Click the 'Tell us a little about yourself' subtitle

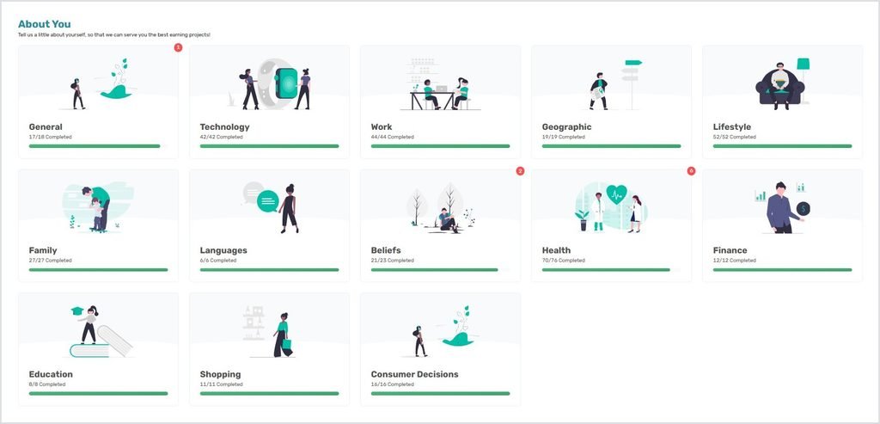click(x=114, y=34)
